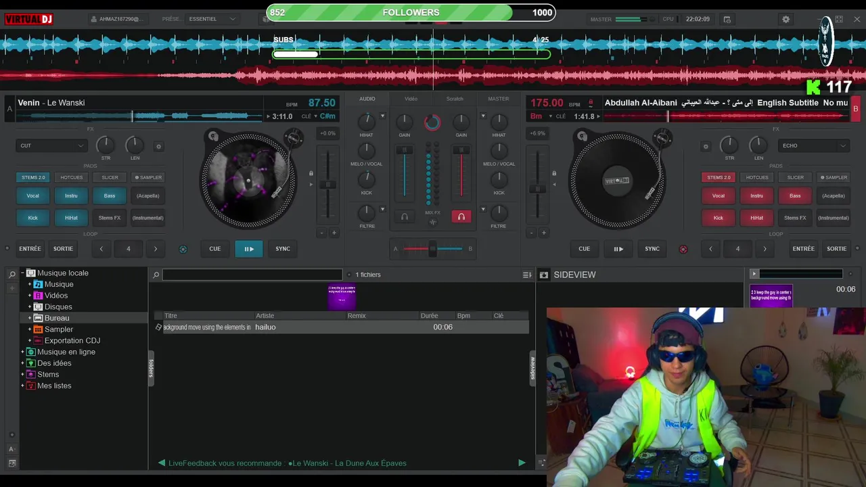866x487 pixels.
Task: Switch to mixer Vidéo tab
Action: (411, 99)
